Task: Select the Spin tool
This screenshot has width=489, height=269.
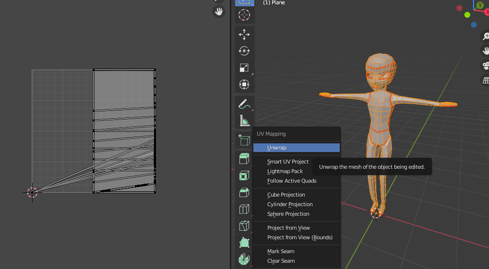Action: click(244, 259)
